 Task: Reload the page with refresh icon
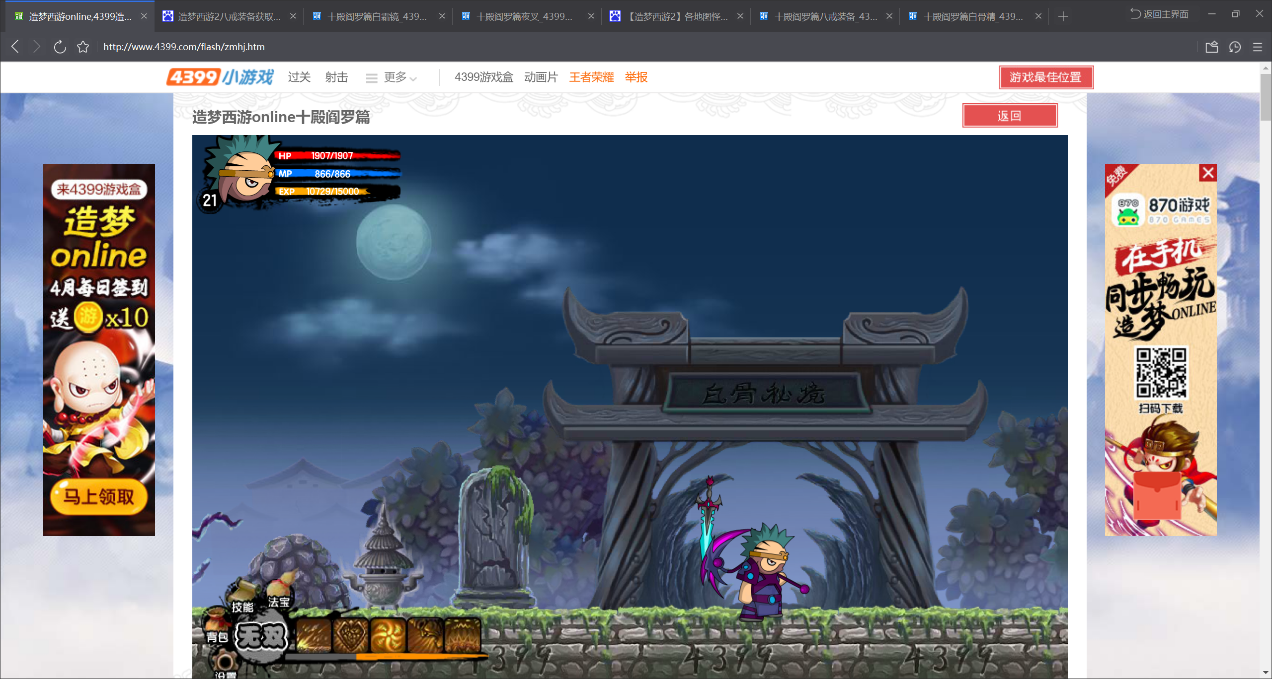click(60, 47)
